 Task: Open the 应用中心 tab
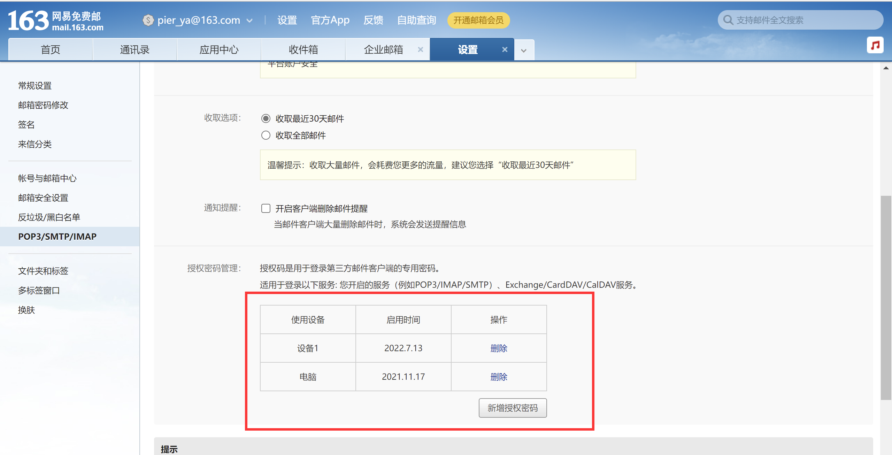[x=219, y=49]
